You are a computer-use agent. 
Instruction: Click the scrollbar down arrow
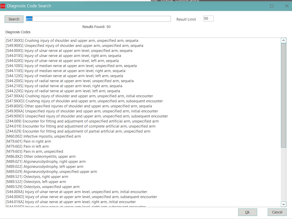click(x=283, y=204)
